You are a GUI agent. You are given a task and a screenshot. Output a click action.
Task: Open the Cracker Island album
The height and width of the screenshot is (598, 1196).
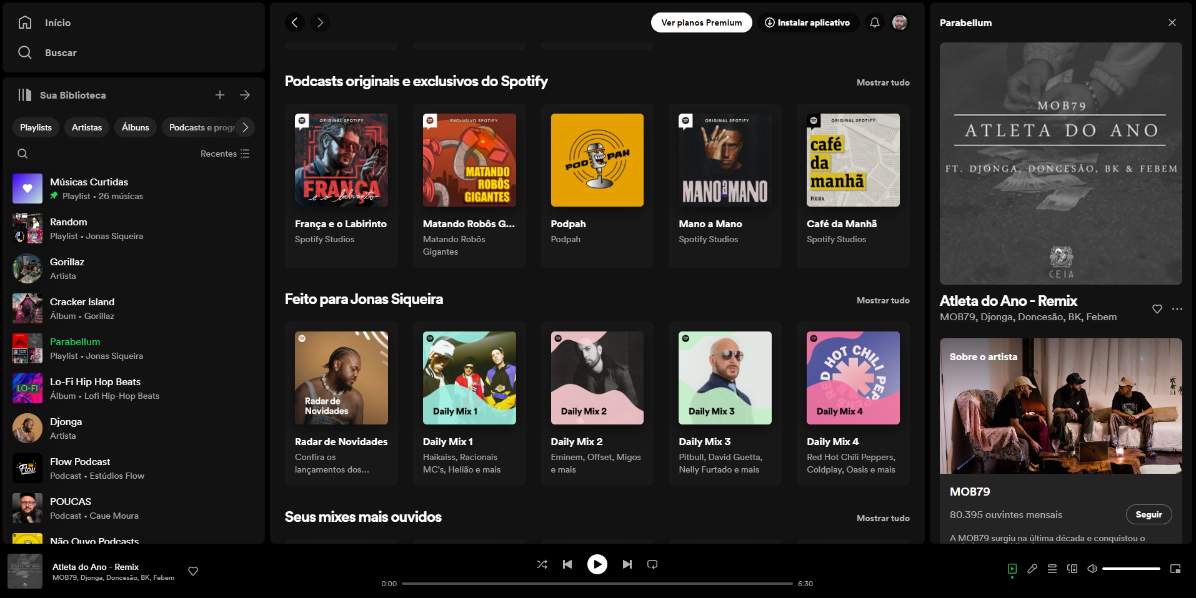click(x=132, y=308)
